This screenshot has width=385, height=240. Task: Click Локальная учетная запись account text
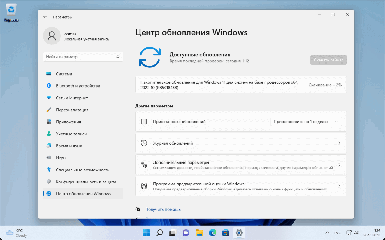87,39
